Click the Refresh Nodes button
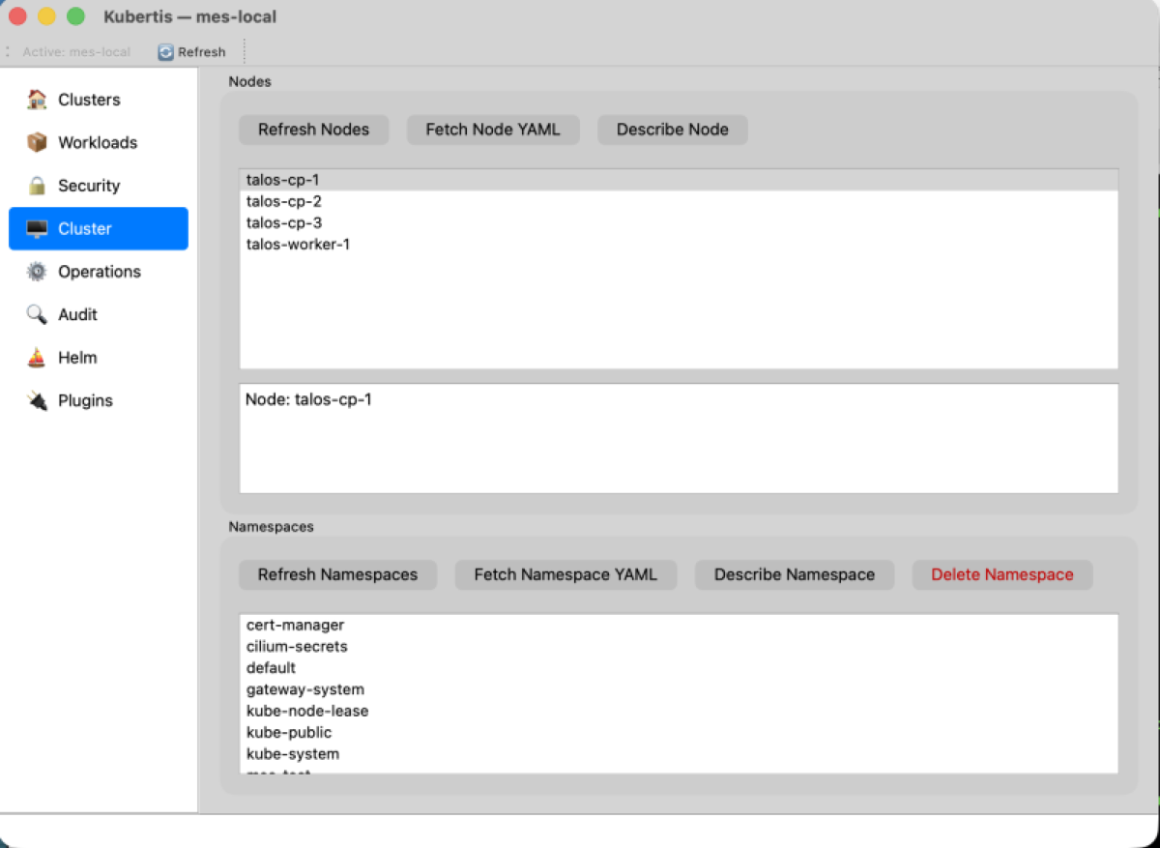1160x848 pixels. point(313,130)
